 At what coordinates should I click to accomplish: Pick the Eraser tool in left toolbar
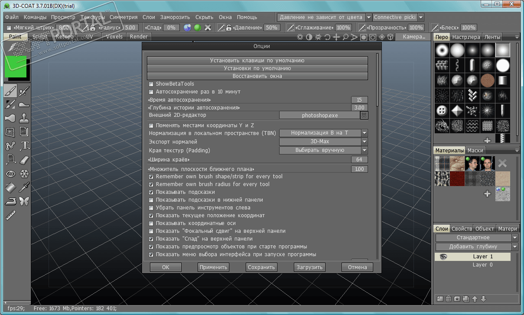tap(24, 160)
